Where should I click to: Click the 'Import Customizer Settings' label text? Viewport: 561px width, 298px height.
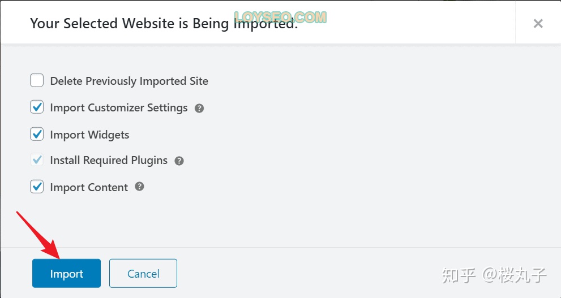pos(119,108)
